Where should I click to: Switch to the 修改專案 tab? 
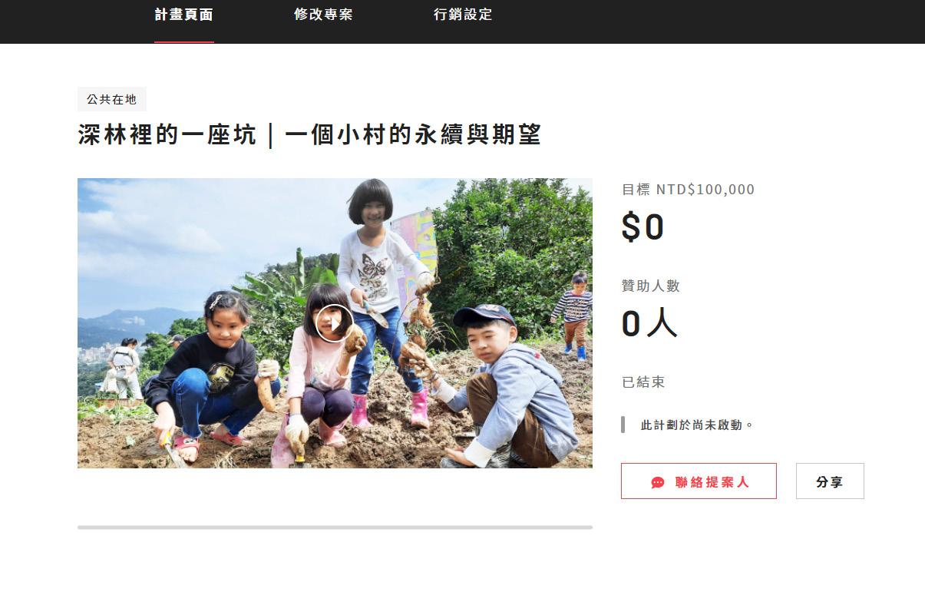[323, 15]
